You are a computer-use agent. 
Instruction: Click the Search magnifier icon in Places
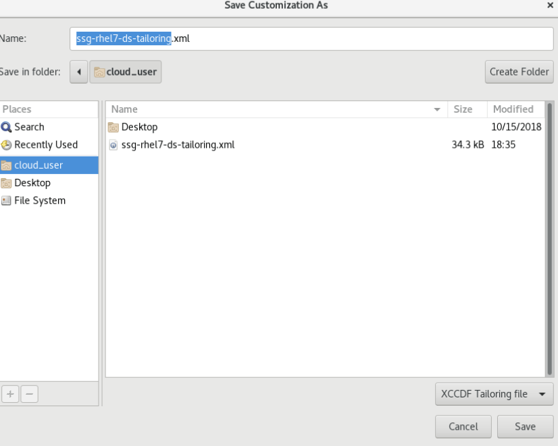coord(6,127)
